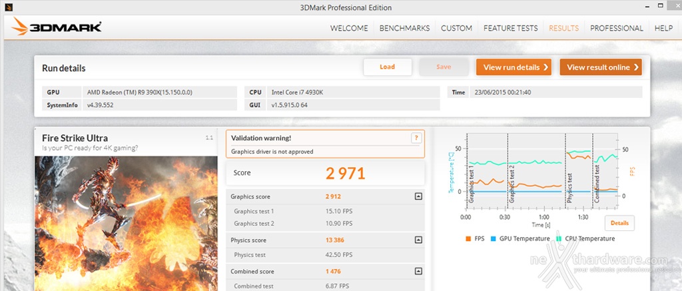Screen dimensions: 682x291
Task: Click the Fire Strike Ultra title
Action: coord(75,139)
